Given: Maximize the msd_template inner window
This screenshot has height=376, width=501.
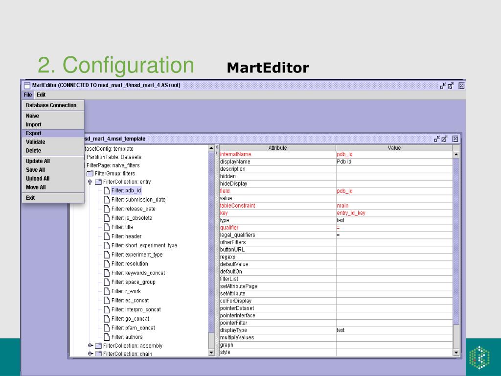Looking at the screenshot, I should pos(444,139).
